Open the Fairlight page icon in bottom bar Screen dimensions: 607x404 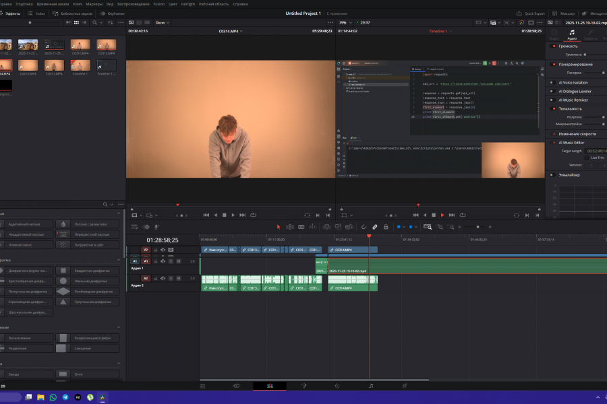coord(370,386)
